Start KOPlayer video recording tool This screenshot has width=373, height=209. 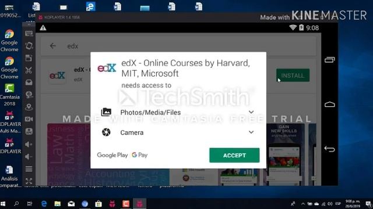(29, 119)
